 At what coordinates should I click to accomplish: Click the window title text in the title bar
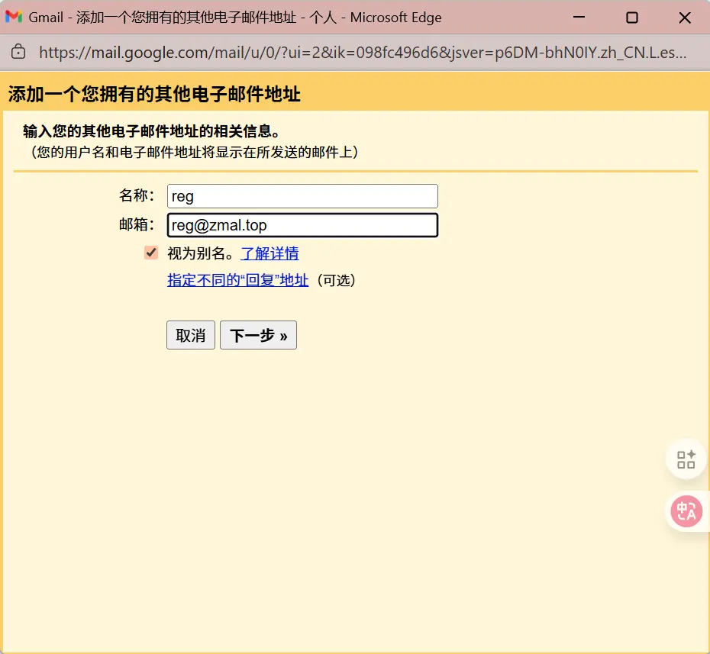(235, 17)
